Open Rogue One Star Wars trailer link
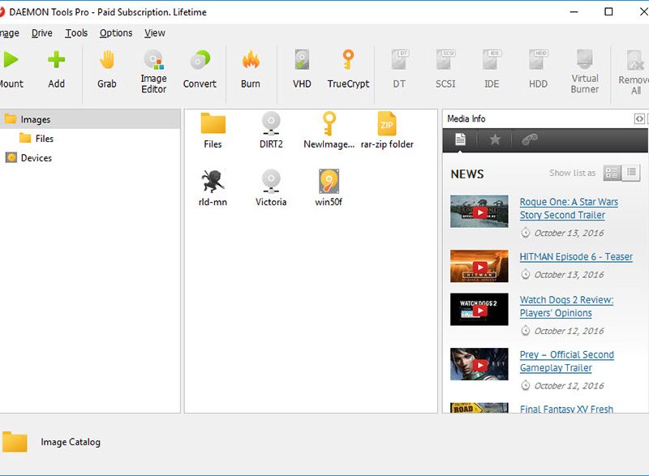The image size is (649, 476). coord(569,208)
